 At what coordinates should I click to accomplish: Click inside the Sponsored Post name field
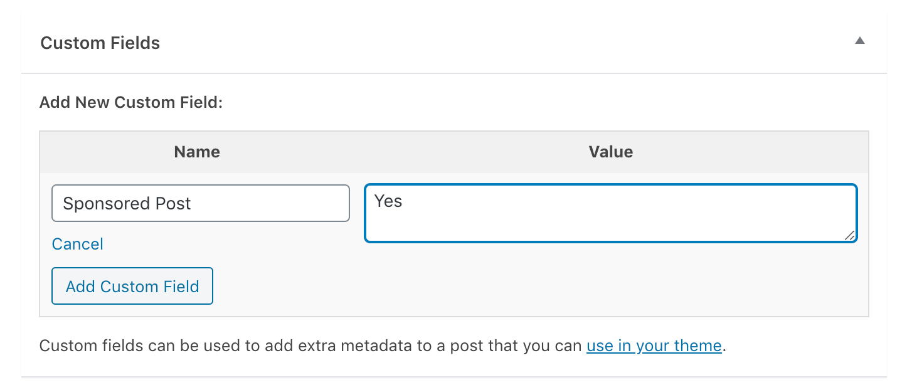[201, 203]
